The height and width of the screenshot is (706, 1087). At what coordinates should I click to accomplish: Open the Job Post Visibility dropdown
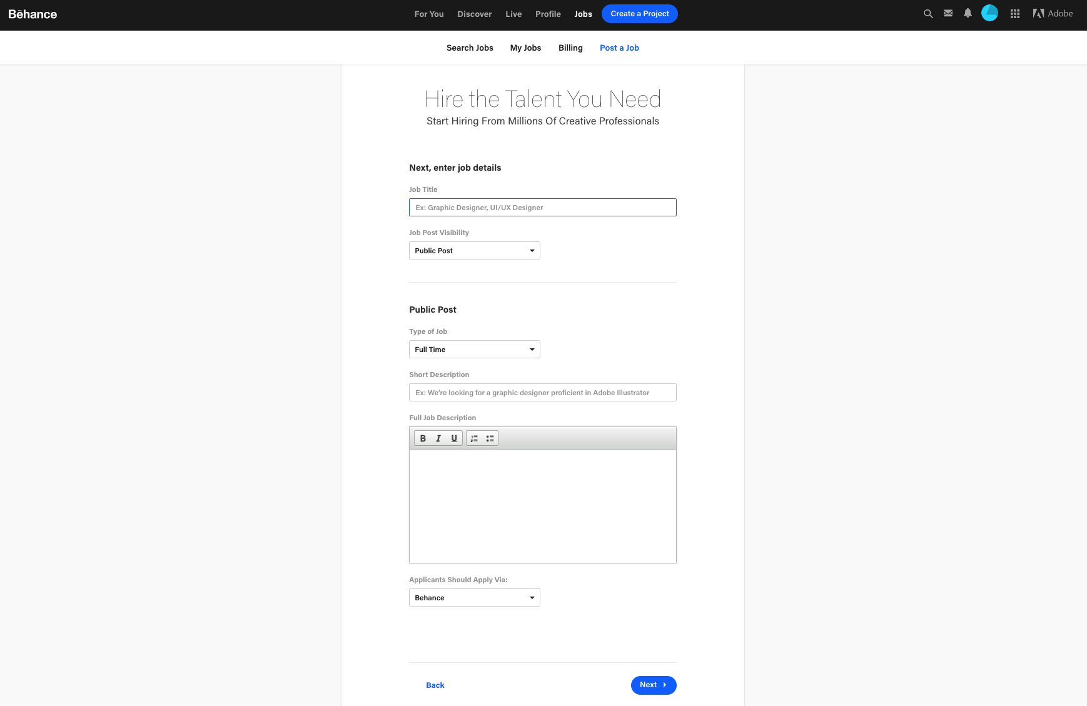475,251
